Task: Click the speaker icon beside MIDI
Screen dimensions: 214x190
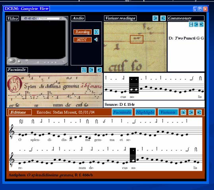Action: [96, 40]
